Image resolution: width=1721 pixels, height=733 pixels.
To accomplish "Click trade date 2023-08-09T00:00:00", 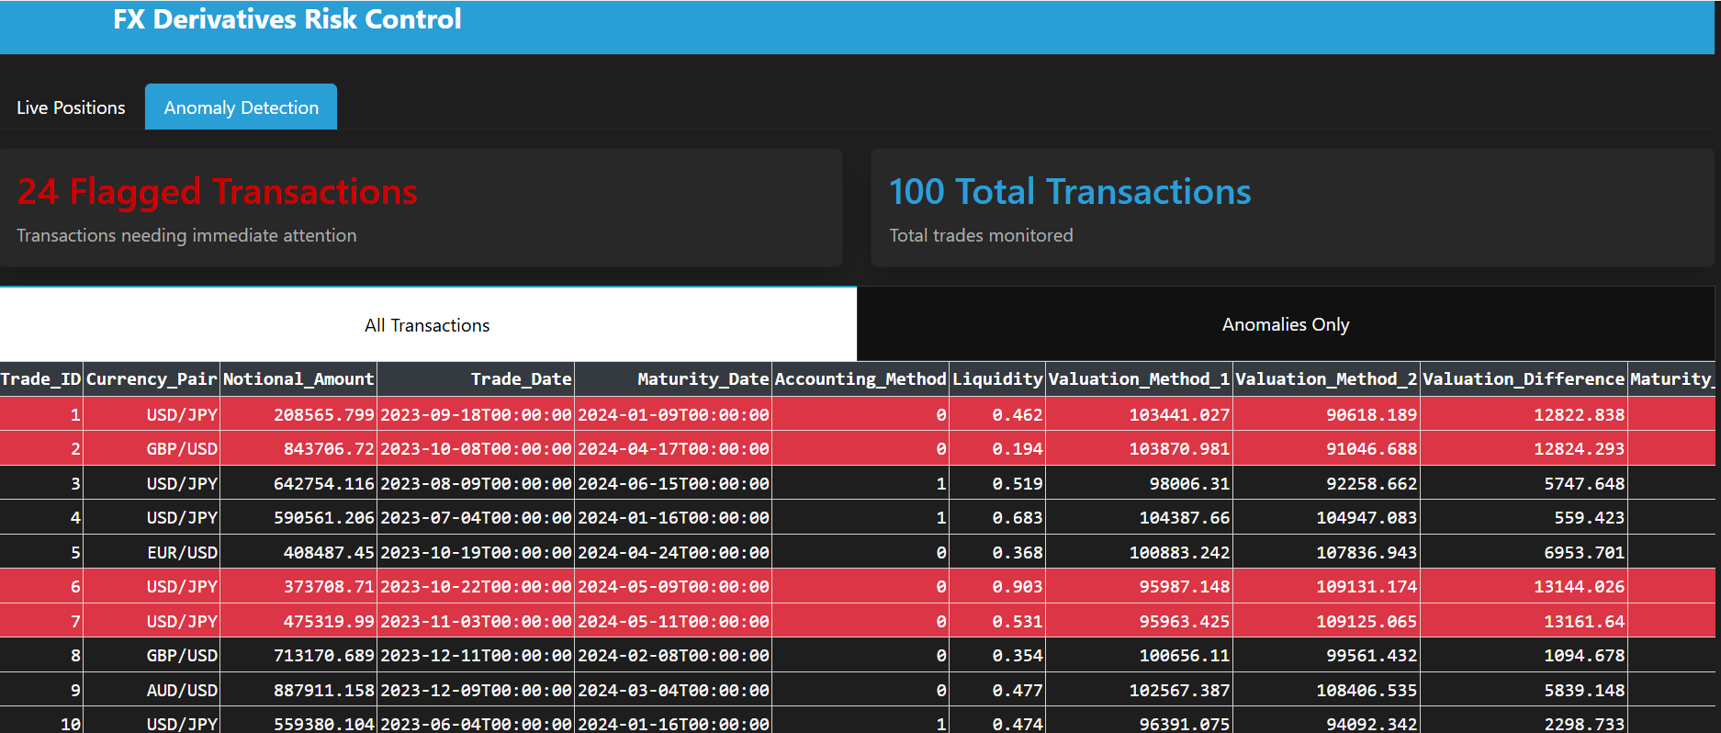I will click(x=476, y=483).
